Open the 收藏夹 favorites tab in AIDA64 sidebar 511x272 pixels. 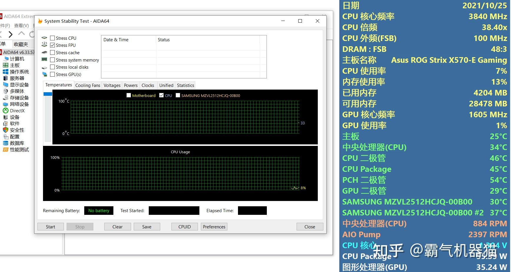click(21, 44)
